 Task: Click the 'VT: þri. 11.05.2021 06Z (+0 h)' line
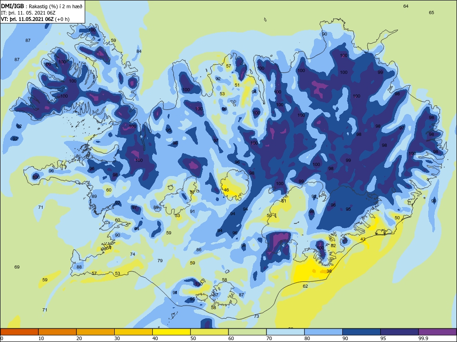pos(35,19)
